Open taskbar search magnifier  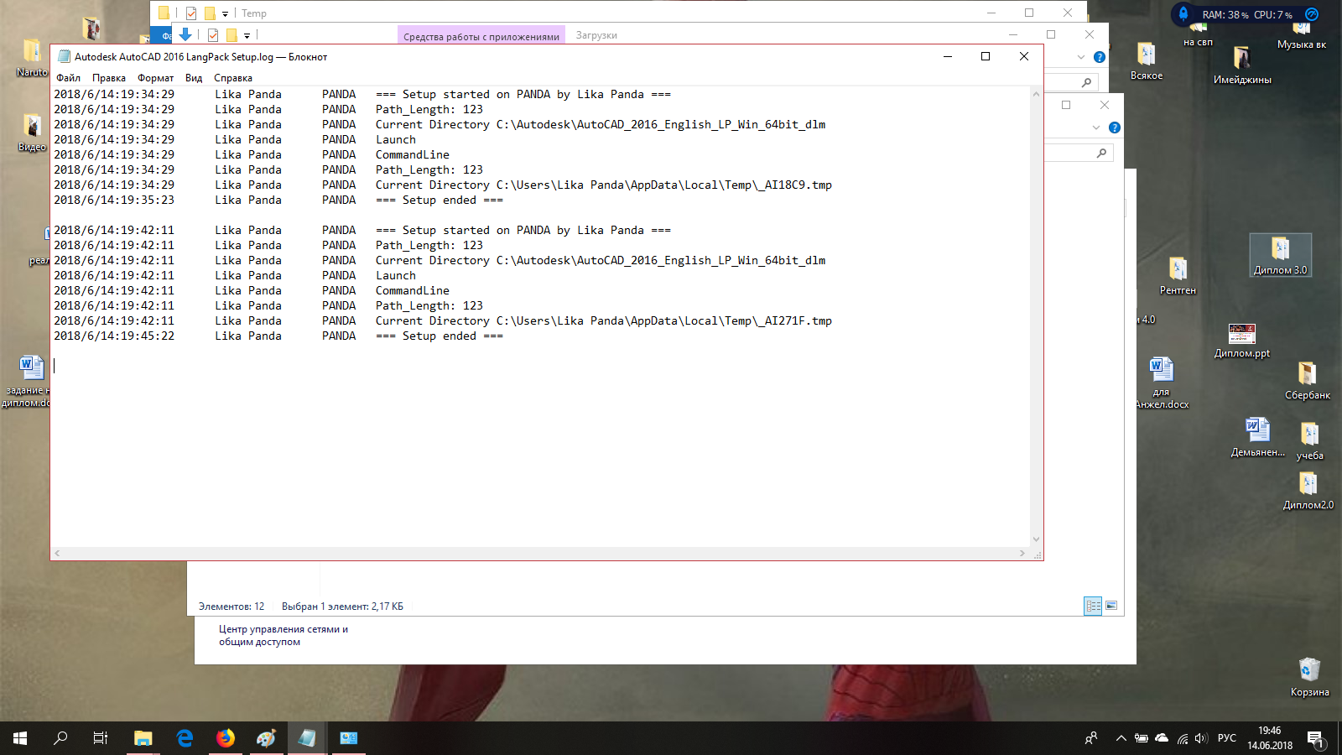[60, 738]
